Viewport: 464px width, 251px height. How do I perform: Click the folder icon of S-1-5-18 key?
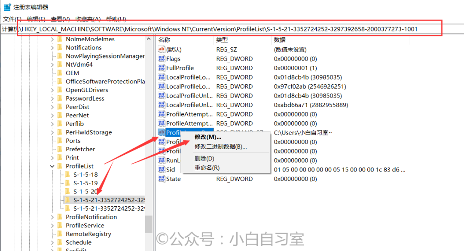coord(68,174)
